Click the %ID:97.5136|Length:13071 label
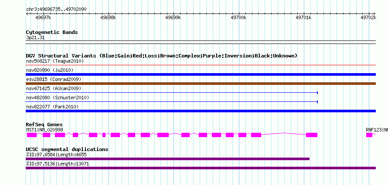The width and height of the screenshot is (388, 185). [58, 164]
